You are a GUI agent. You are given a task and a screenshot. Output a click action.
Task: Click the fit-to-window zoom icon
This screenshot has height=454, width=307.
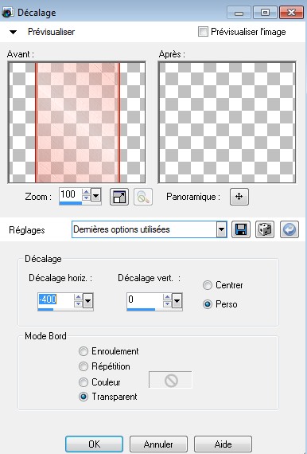[x=119, y=197]
